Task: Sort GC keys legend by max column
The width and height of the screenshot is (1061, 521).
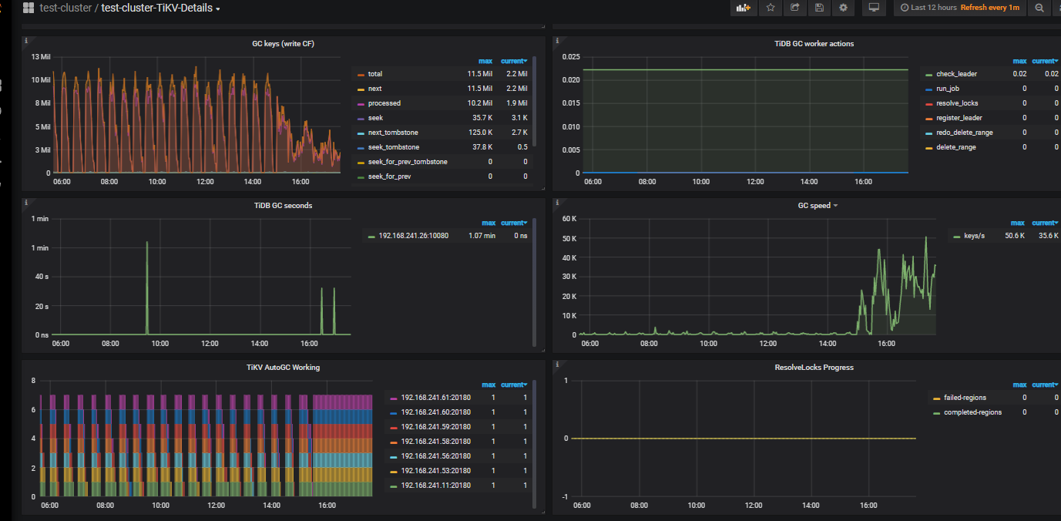Action: pos(485,61)
